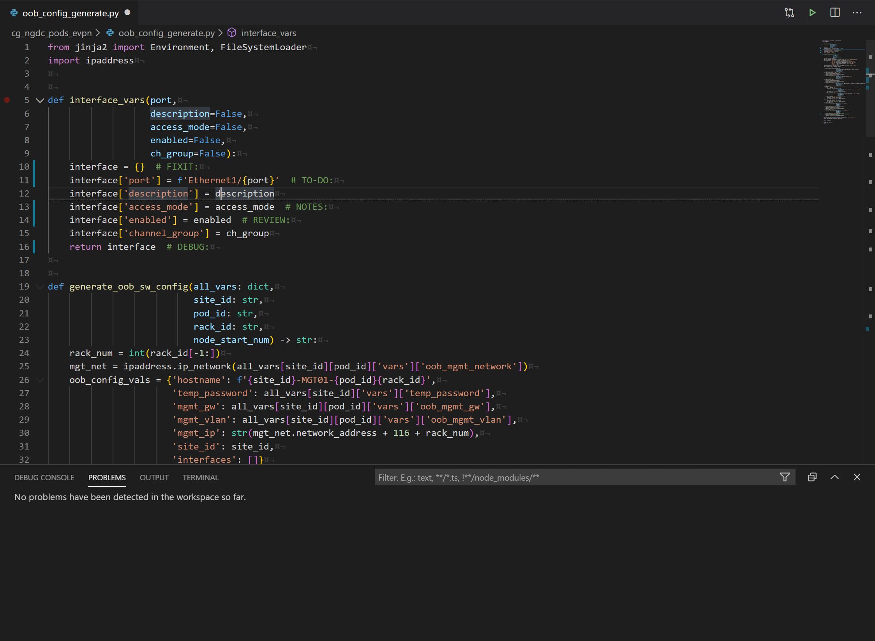The width and height of the screenshot is (875, 641).
Task: Collapse generate_oob_sw_config fold chevron on line 19
Action: pos(40,287)
